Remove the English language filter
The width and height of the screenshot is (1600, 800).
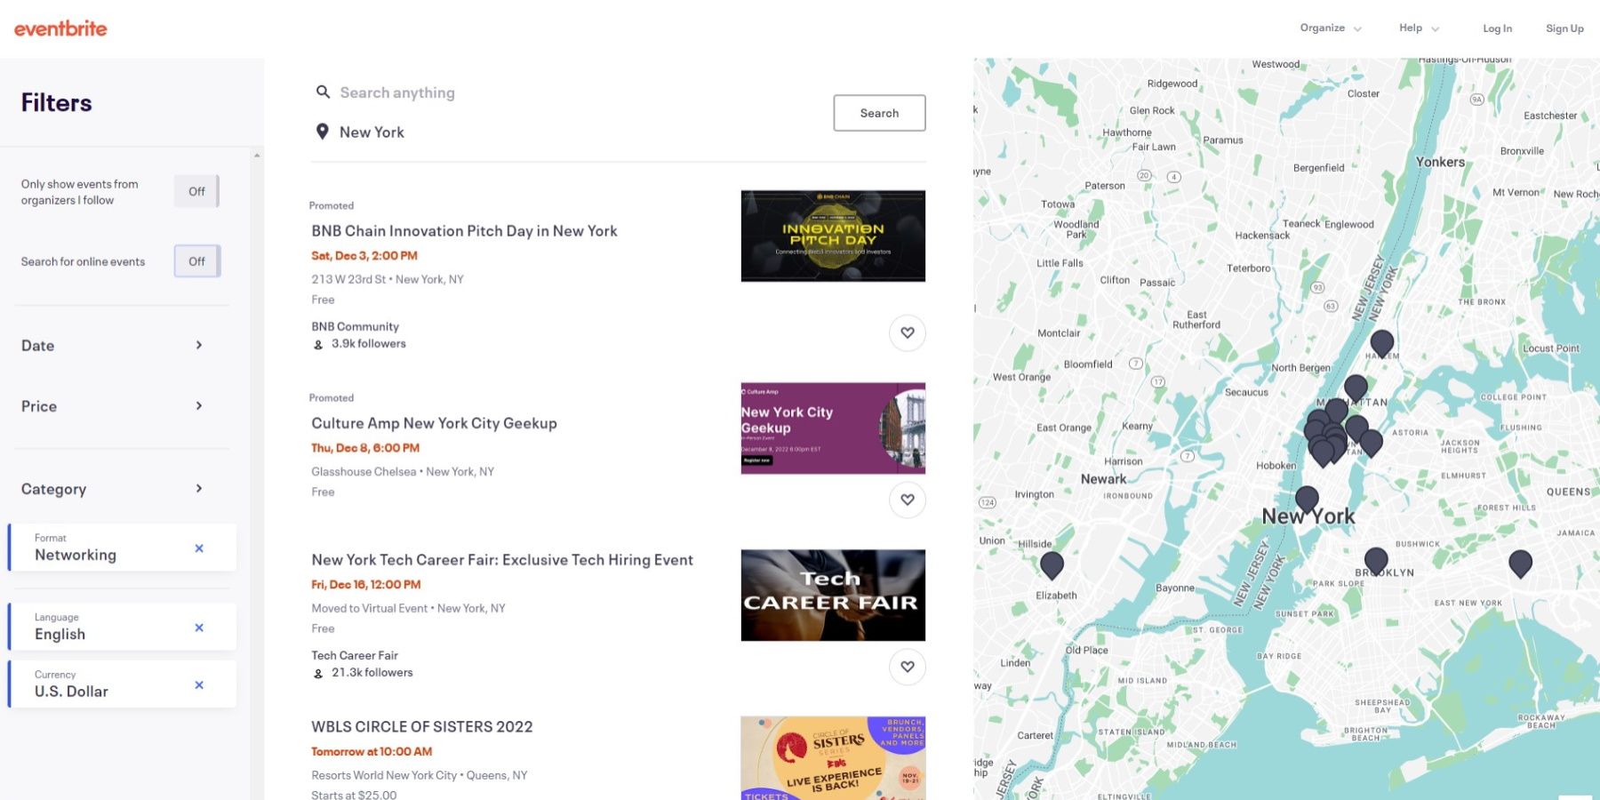199,628
